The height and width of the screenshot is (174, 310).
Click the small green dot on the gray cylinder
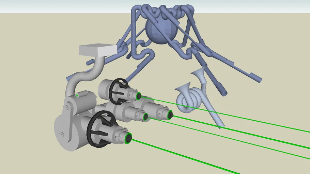77,95
